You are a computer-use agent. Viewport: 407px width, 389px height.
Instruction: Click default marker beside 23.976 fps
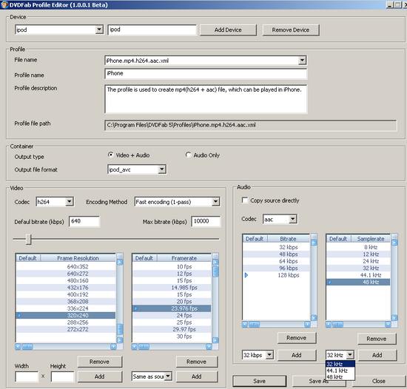pos(135,308)
